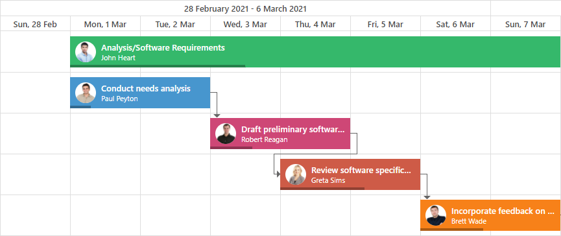The width and height of the screenshot is (561, 236).
Task: Click the Greta Sims name label
Action: point(328,180)
